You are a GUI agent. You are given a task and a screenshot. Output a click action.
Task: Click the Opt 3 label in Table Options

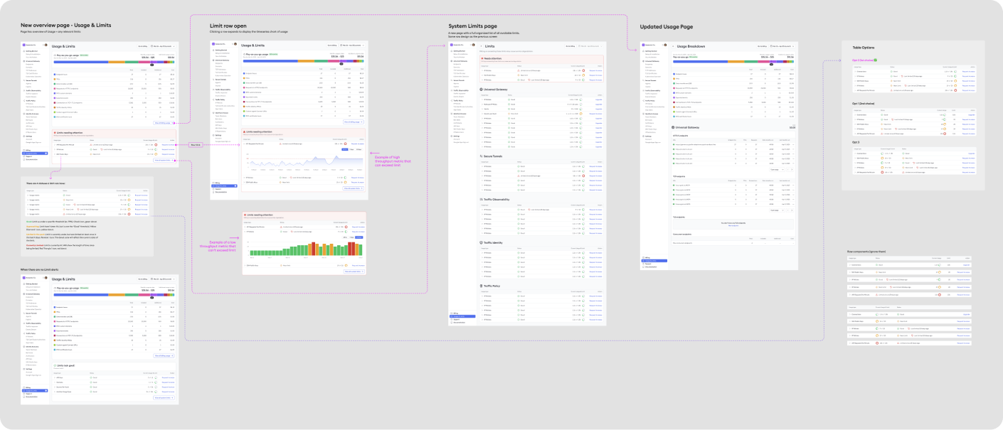click(856, 141)
